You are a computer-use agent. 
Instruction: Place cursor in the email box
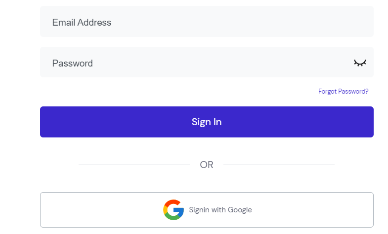[207, 22]
